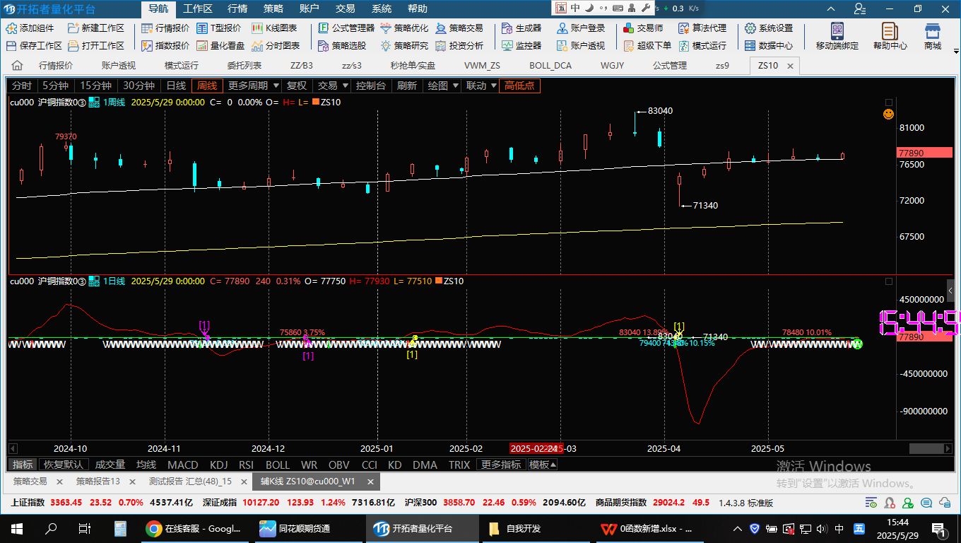
Task: Click chart horizontal scrollbar thumb
Action: click(926, 448)
